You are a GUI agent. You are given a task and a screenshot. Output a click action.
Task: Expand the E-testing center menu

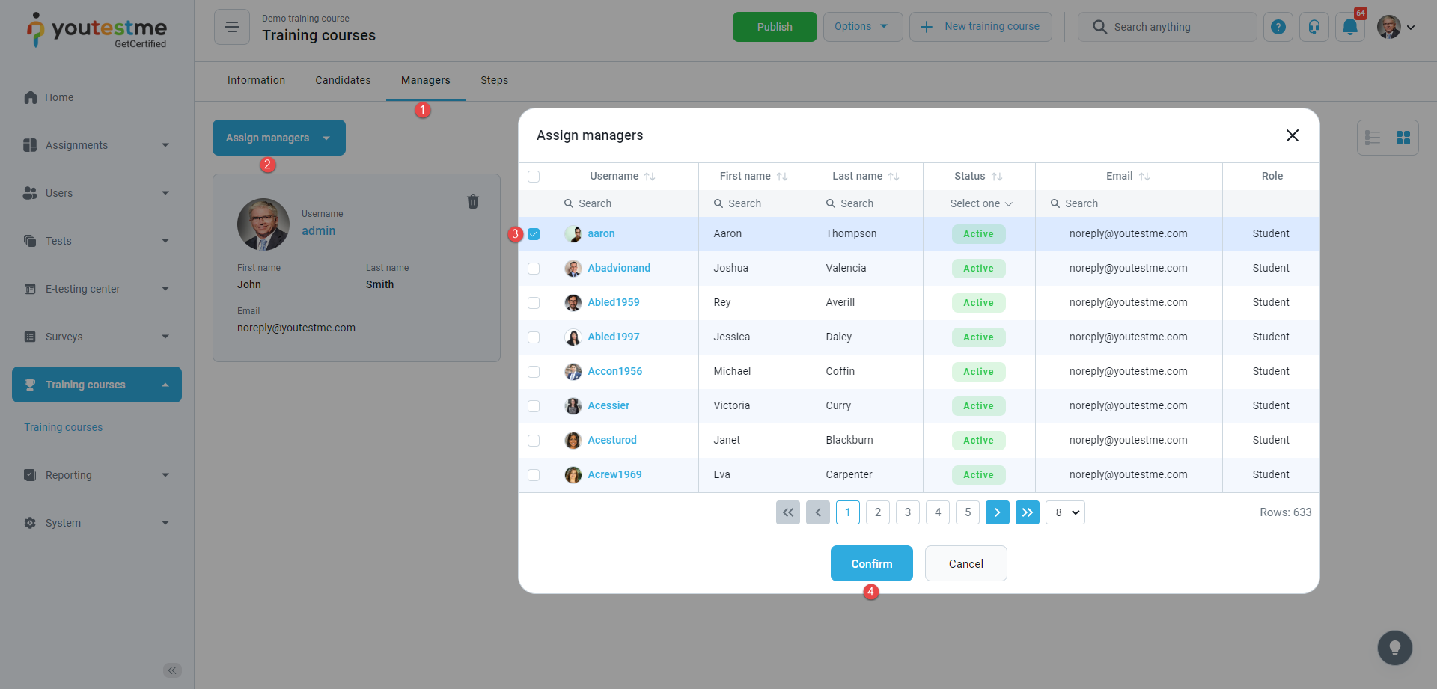[x=97, y=289]
